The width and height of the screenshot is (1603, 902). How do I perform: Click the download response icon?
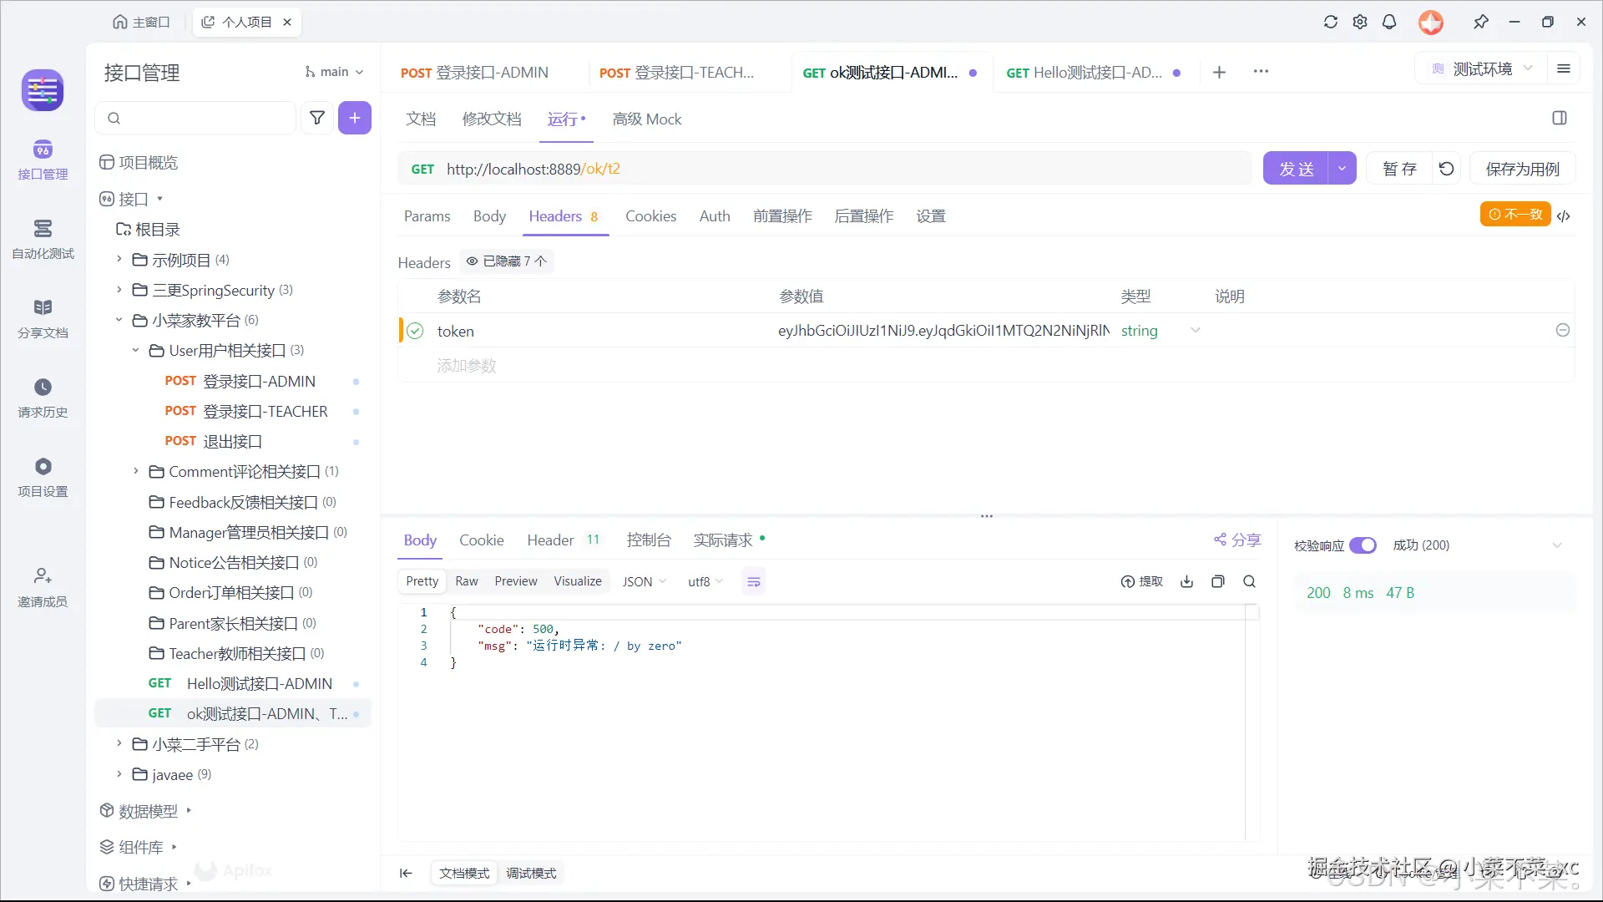tap(1186, 581)
